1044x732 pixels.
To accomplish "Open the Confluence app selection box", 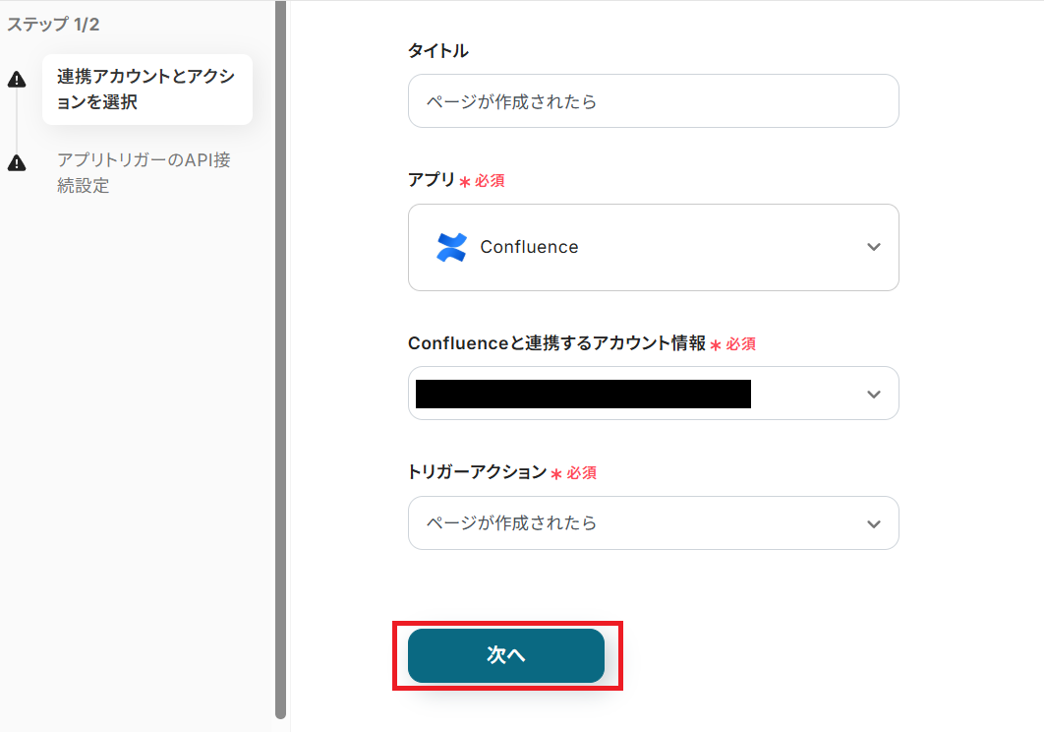I will click(653, 247).
